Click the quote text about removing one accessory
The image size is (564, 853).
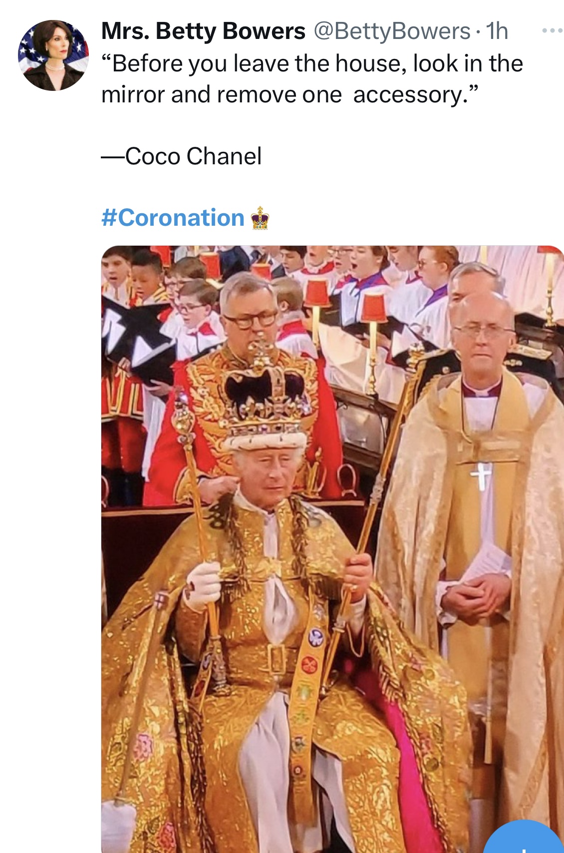pyautogui.click(x=312, y=79)
